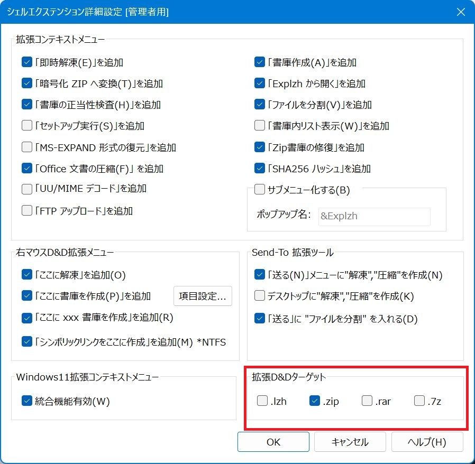
Task: Enable サブメニュー化する(B) option
Action: (x=260, y=189)
